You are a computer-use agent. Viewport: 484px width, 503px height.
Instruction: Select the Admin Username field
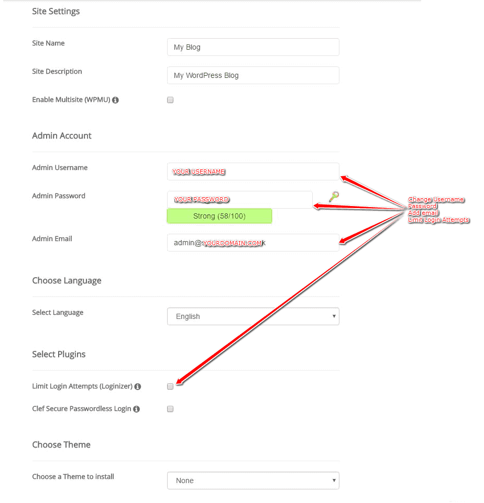[252, 171]
